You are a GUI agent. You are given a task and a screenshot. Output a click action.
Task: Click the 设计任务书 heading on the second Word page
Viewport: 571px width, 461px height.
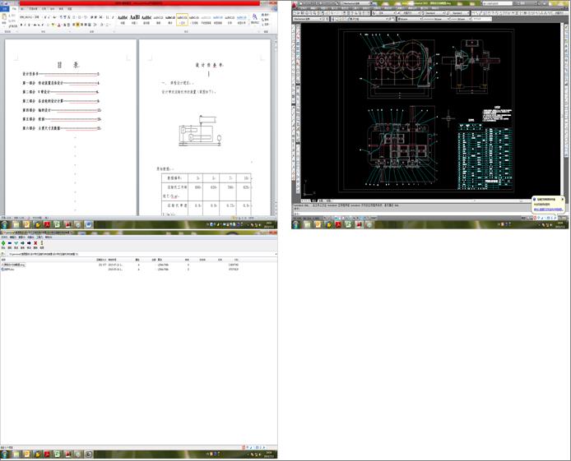208,65
